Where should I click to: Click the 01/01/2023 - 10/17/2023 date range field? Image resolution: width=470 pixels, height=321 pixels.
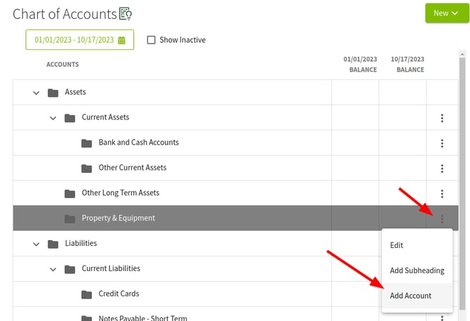74,40
